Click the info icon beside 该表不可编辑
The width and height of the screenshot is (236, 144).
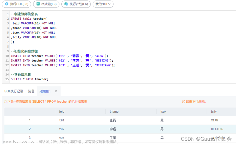click(x=183, y=102)
